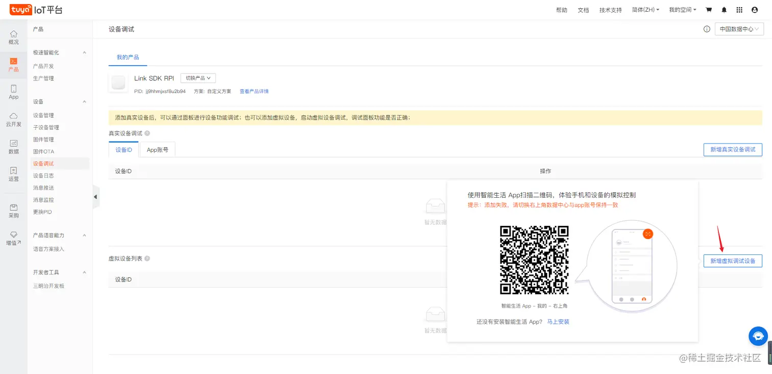Open 帮助 in the top navigation
The height and width of the screenshot is (374, 772).
[x=562, y=10]
